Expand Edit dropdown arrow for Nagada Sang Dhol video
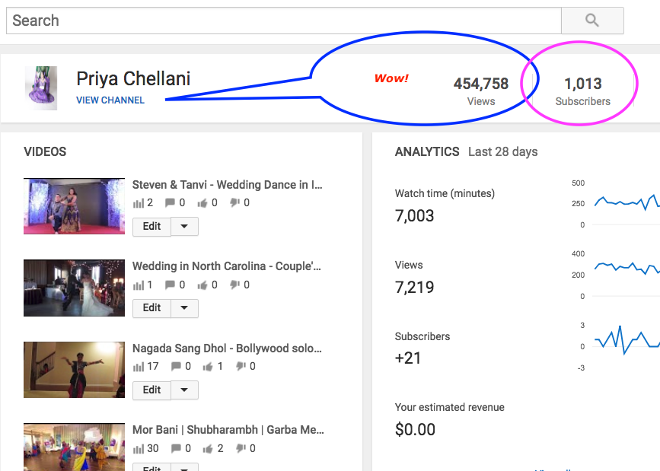This screenshot has height=471, width=660. tap(184, 390)
